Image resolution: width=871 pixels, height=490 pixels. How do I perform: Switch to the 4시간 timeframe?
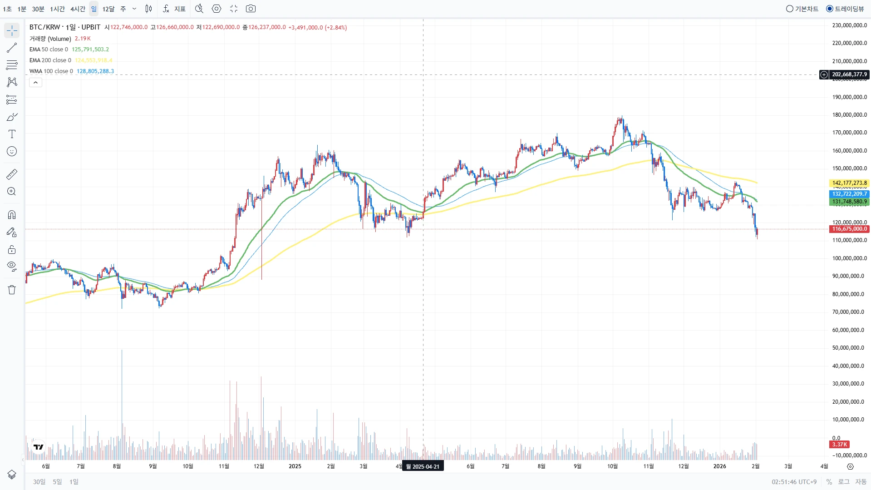(x=78, y=9)
